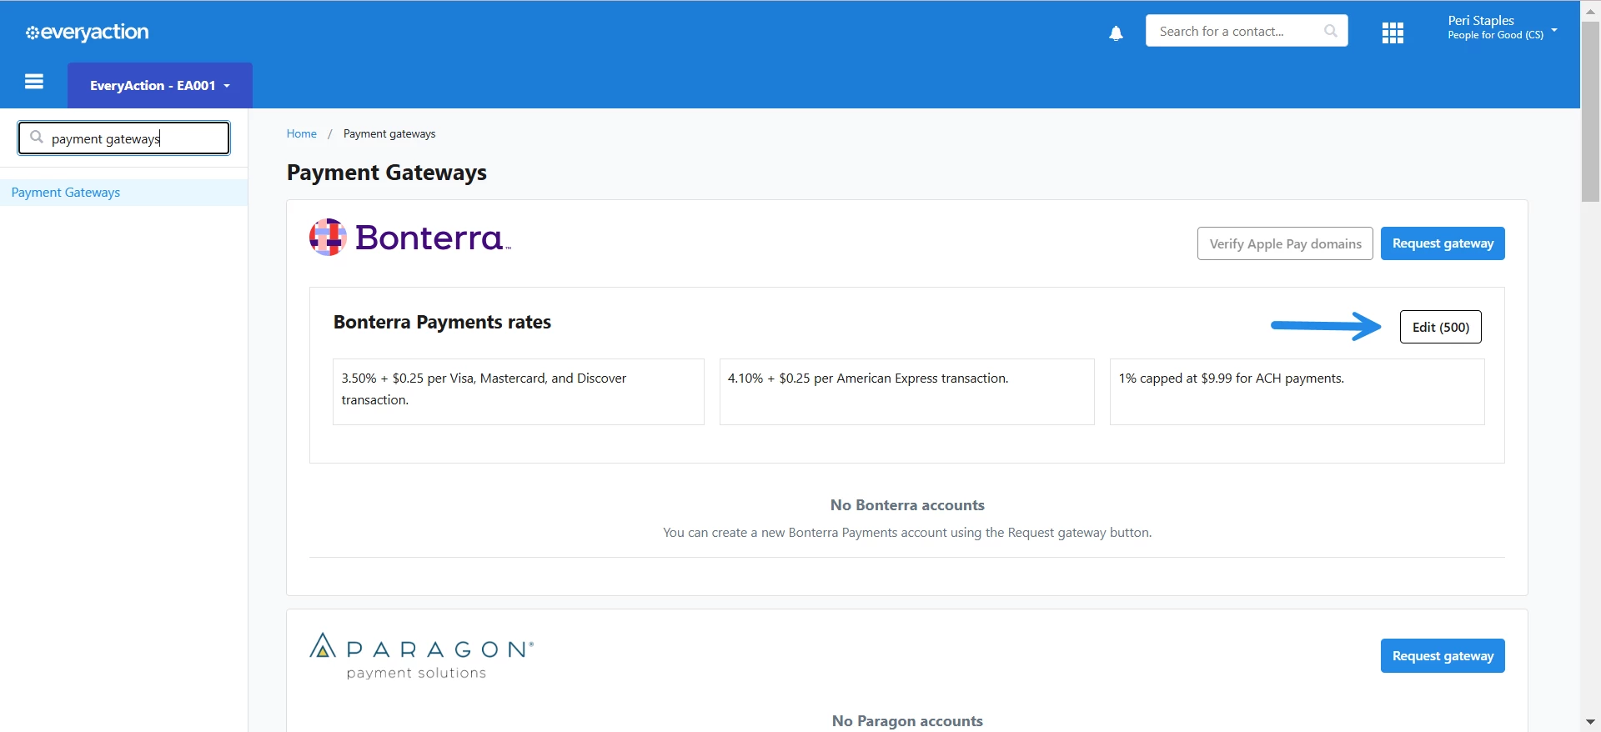Viewport: 1601px width, 732px height.
Task: Open the notifications bell
Action: point(1116,33)
